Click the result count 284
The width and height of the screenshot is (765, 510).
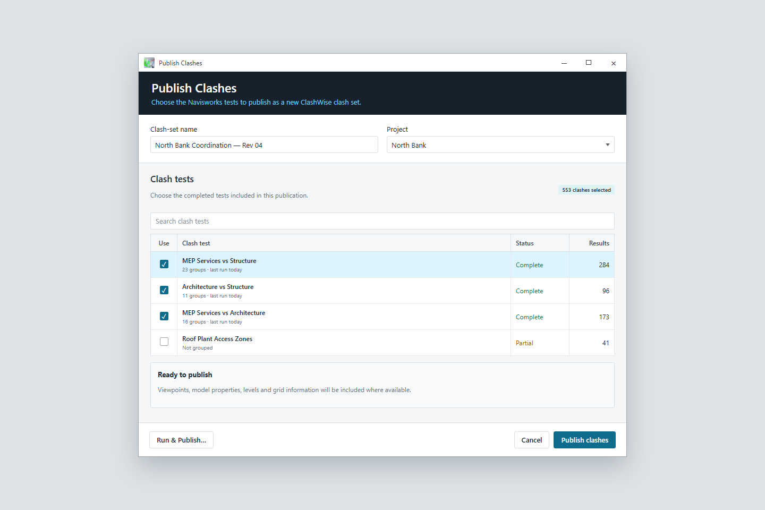pyautogui.click(x=604, y=265)
